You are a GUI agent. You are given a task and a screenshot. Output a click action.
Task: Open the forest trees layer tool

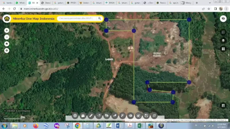(107, 116)
